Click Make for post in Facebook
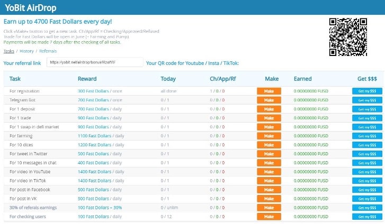The width and height of the screenshot is (385, 224). click(269, 190)
